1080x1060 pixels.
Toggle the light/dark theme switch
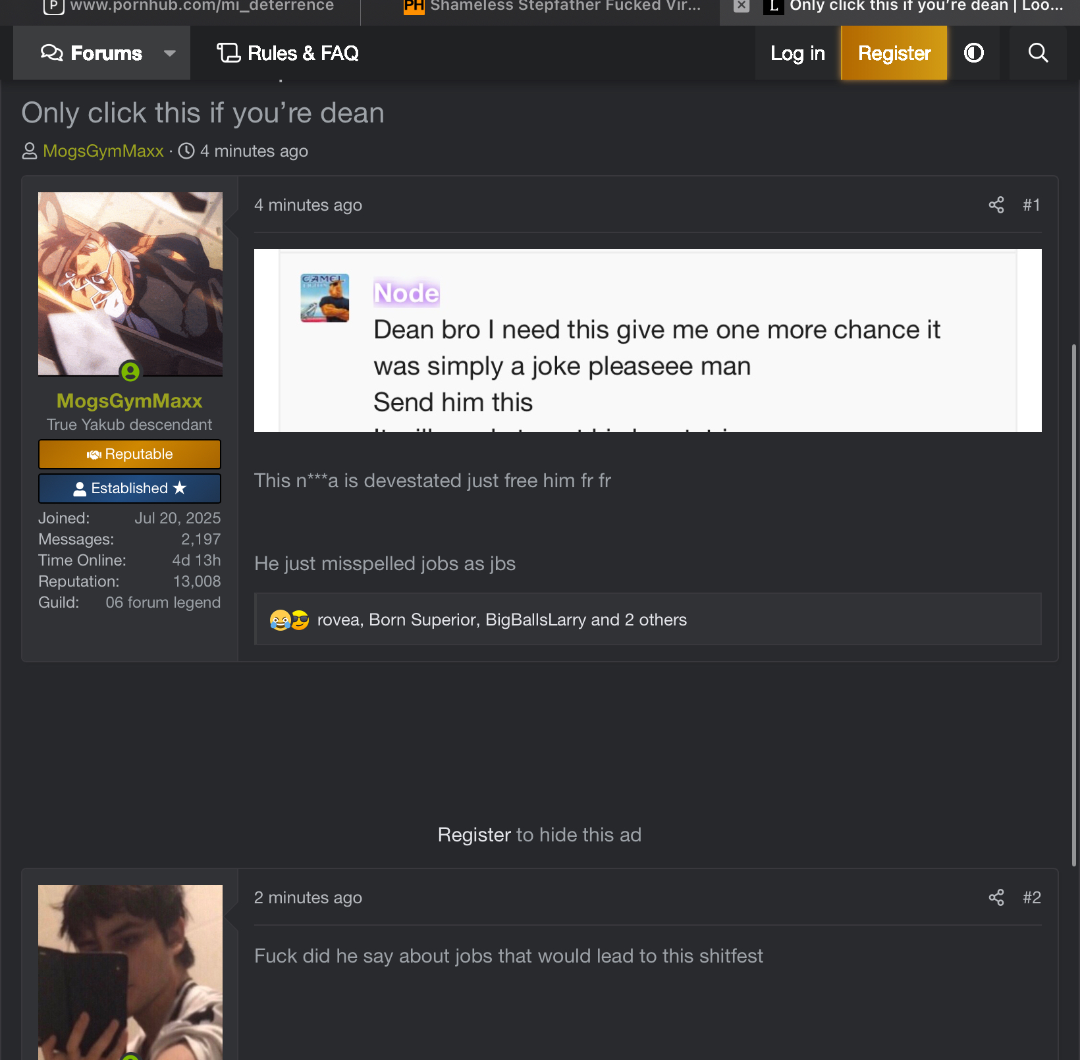[x=973, y=53]
